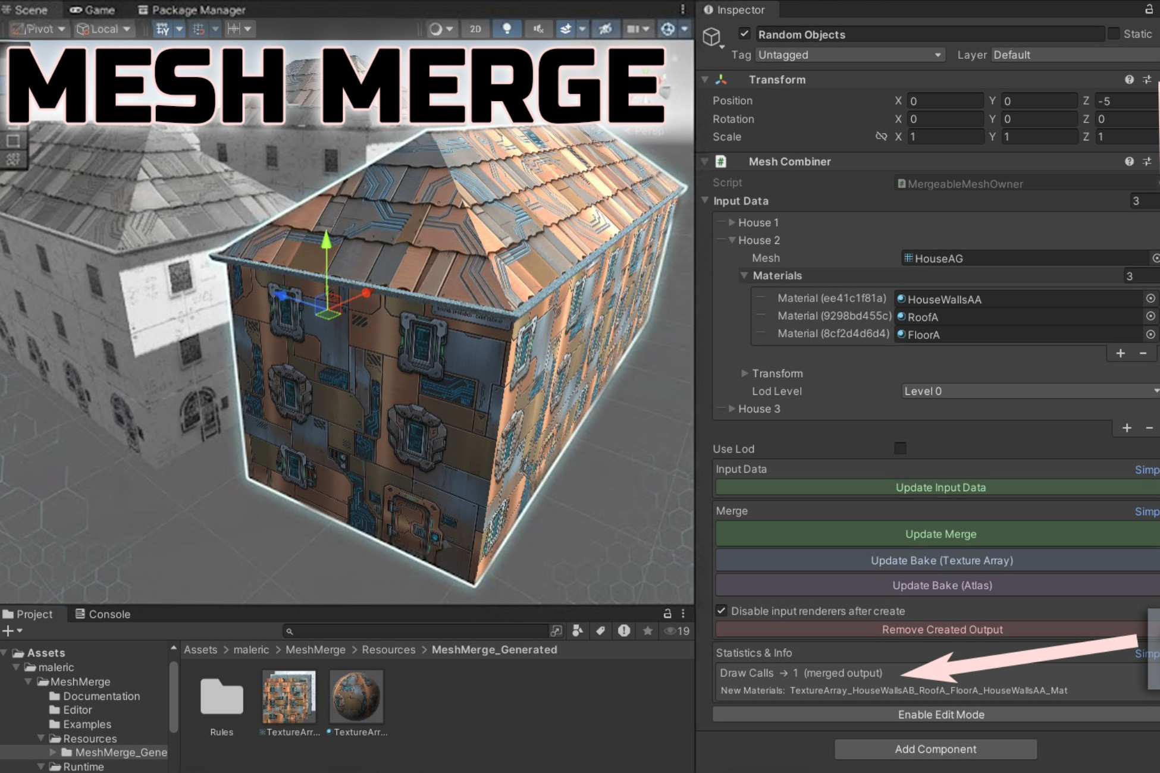Screen dimensions: 1160x773
Task: Toggle the 2D view mode button
Action: 475,29
